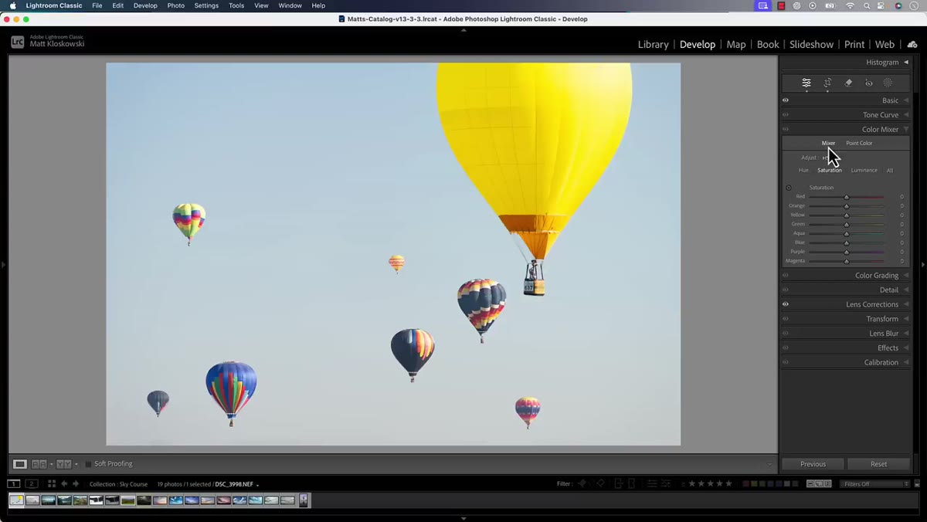Filter by flagged status icon
Screen dimensions: 927x522
[x=583, y=484]
